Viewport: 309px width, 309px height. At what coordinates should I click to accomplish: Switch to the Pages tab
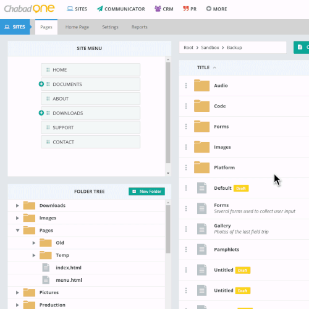[46, 27]
